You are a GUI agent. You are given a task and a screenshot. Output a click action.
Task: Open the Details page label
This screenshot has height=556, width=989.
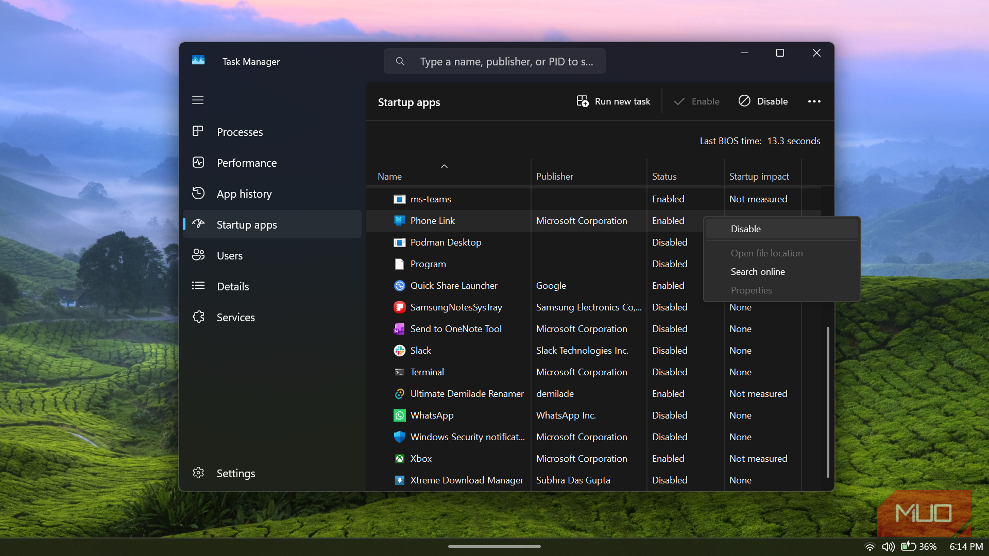233,286
